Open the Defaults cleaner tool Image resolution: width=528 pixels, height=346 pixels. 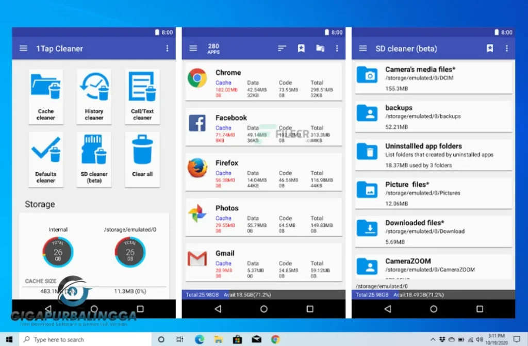[x=46, y=159]
